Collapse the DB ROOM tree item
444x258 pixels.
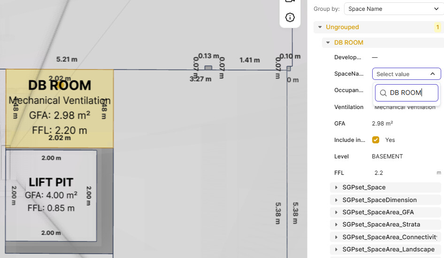coord(328,42)
